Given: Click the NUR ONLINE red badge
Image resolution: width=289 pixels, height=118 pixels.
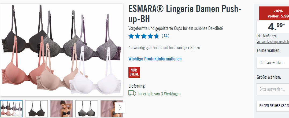Looking at the screenshot, I should [134, 72].
